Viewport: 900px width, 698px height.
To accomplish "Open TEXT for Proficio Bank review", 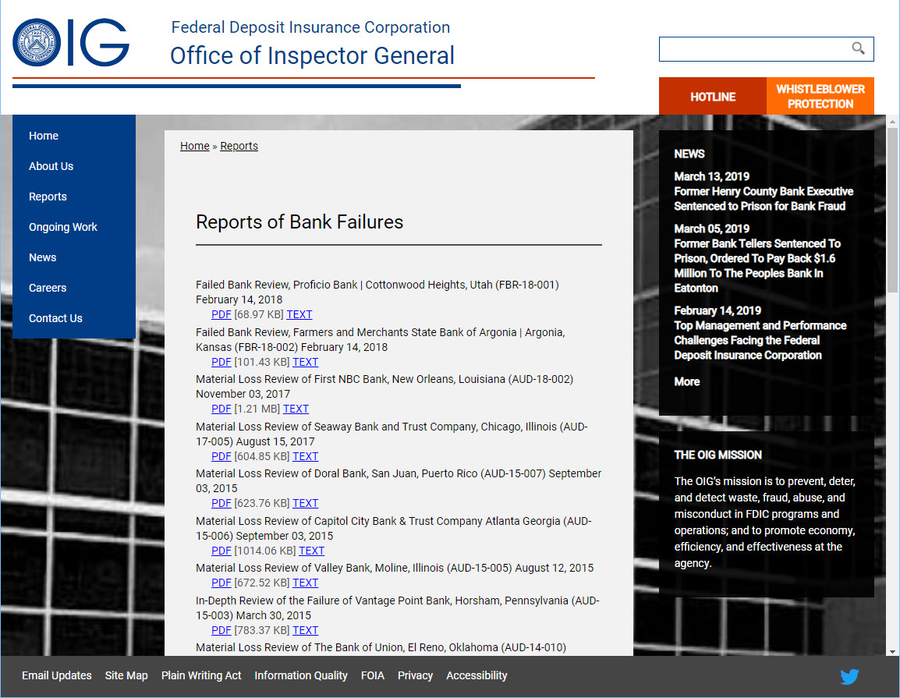I will (x=299, y=314).
